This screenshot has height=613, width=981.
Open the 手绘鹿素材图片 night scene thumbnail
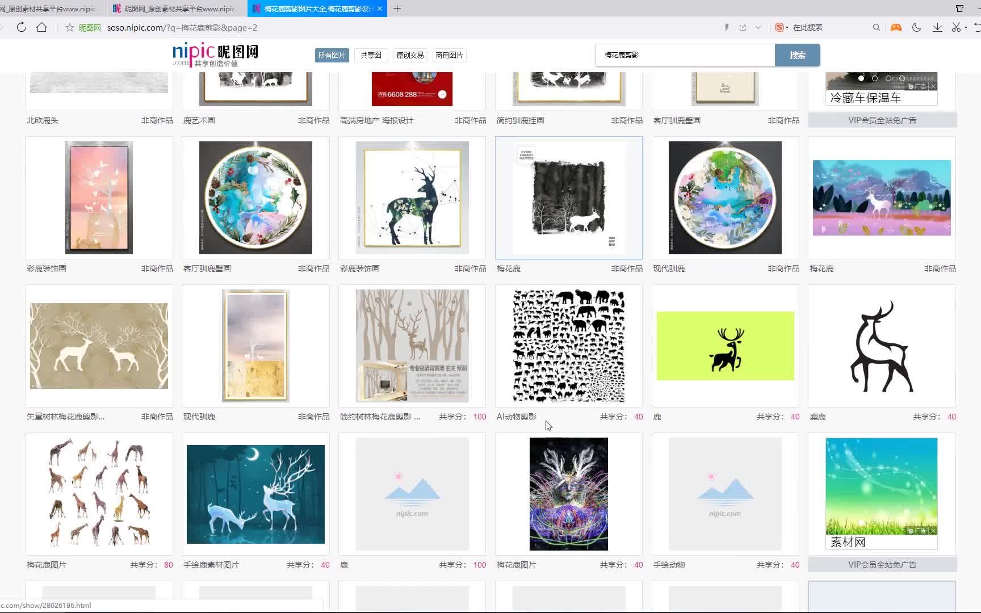[255, 494]
